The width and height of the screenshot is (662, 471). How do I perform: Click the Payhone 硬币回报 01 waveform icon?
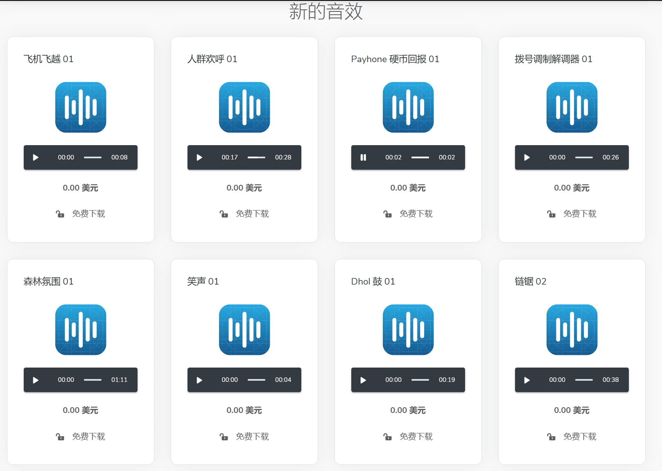pyautogui.click(x=408, y=107)
